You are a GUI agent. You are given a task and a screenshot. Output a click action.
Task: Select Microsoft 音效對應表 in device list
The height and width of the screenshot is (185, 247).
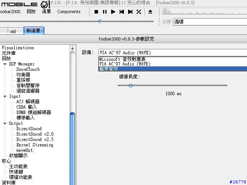173,59
